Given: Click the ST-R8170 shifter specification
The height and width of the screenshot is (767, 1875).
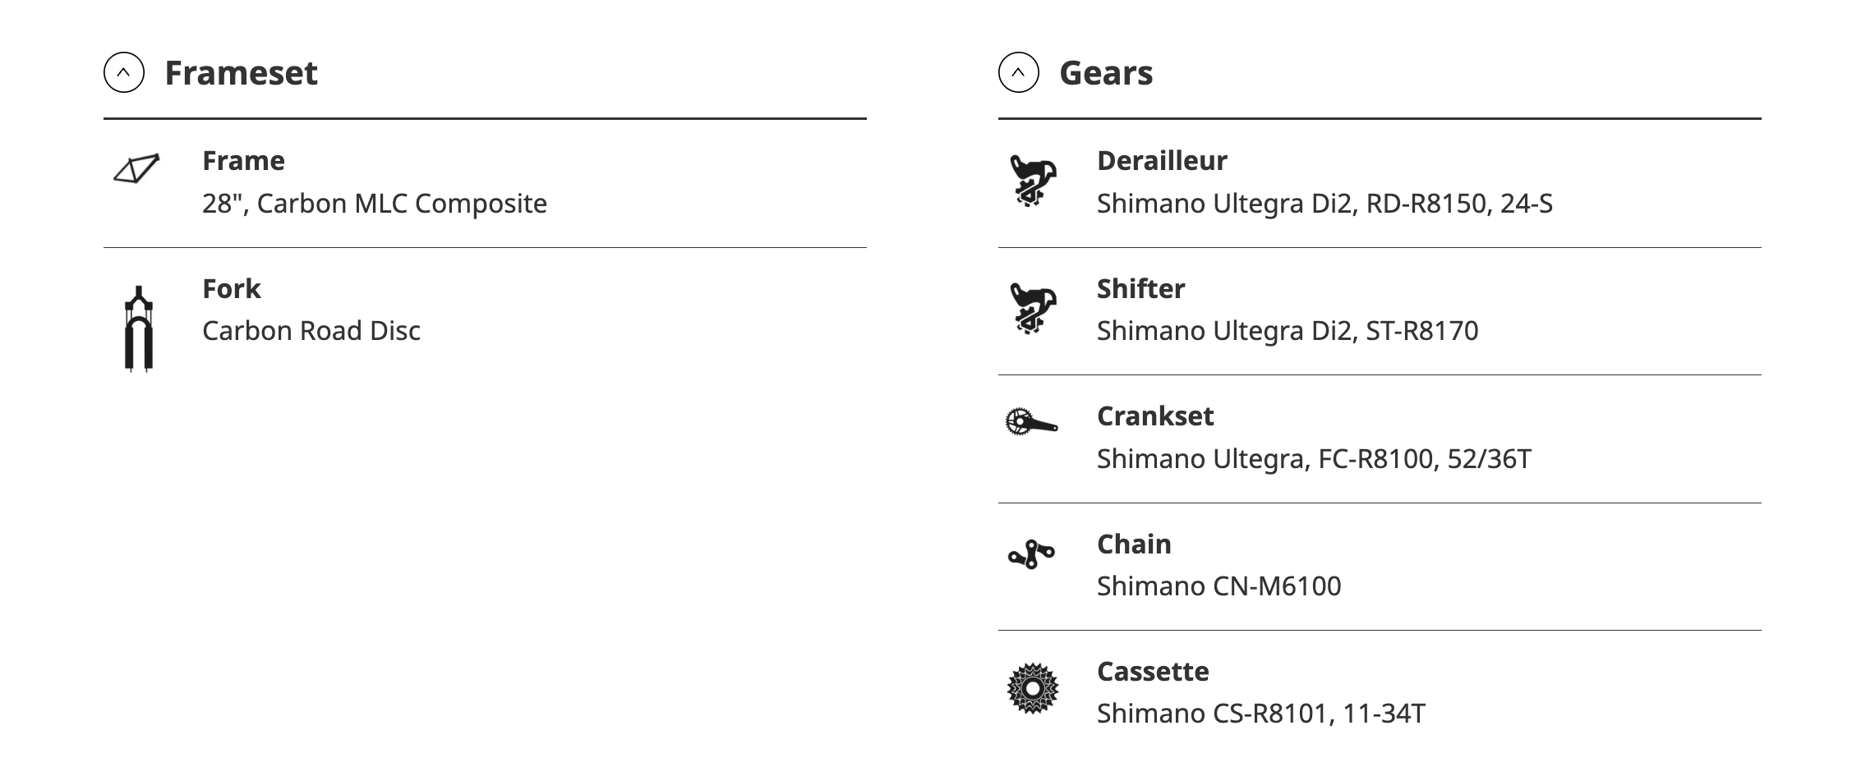Looking at the screenshot, I should pos(1288,330).
